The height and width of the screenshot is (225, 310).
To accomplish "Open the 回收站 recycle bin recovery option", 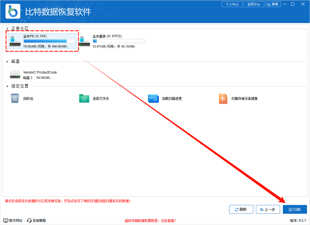I will tap(16, 98).
